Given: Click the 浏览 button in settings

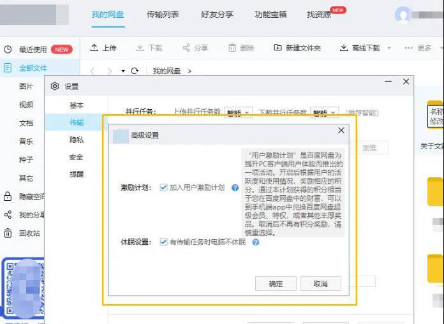Looking at the screenshot, I should tap(369, 148).
